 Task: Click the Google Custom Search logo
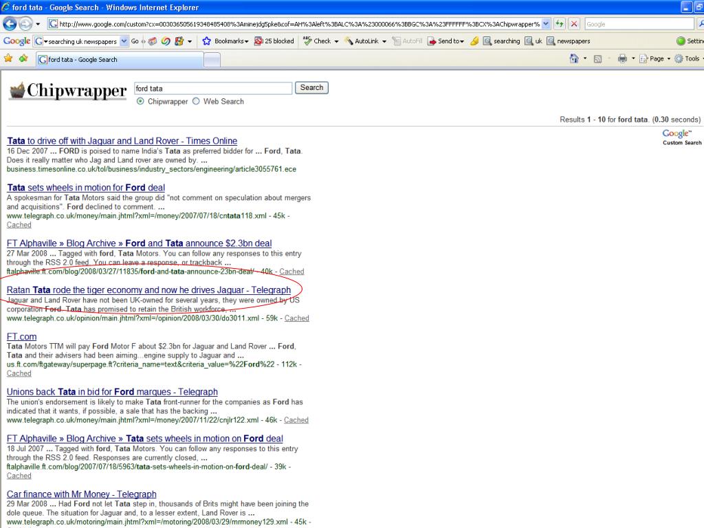[681, 137]
